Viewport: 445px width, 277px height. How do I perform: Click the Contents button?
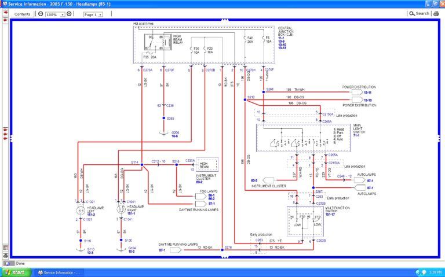22,14
